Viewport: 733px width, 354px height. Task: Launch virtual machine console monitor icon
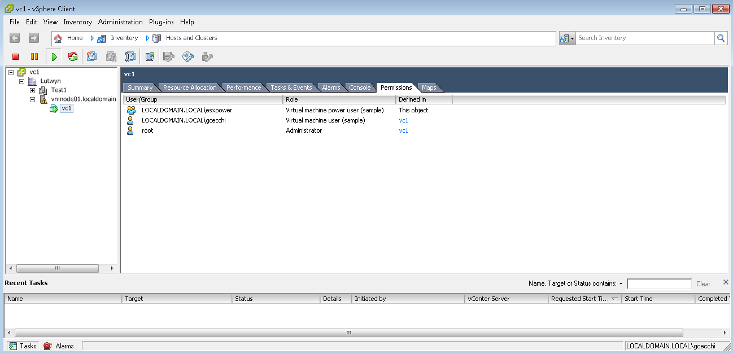[150, 56]
